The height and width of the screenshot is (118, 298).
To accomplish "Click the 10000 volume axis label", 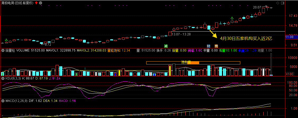I will [293, 58].
